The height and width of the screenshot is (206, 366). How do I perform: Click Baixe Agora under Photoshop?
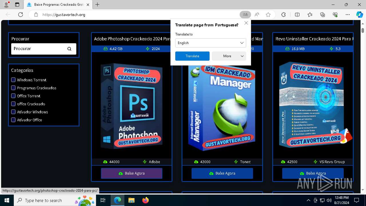132,173
